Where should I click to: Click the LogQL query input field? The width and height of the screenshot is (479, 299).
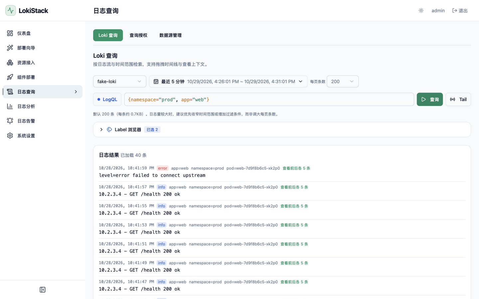tap(269, 99)
